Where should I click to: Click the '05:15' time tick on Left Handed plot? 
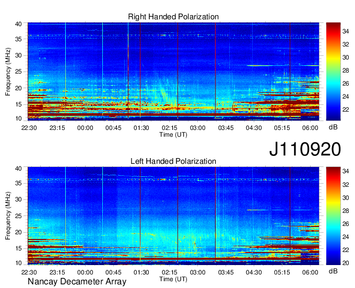click(282, 272)
